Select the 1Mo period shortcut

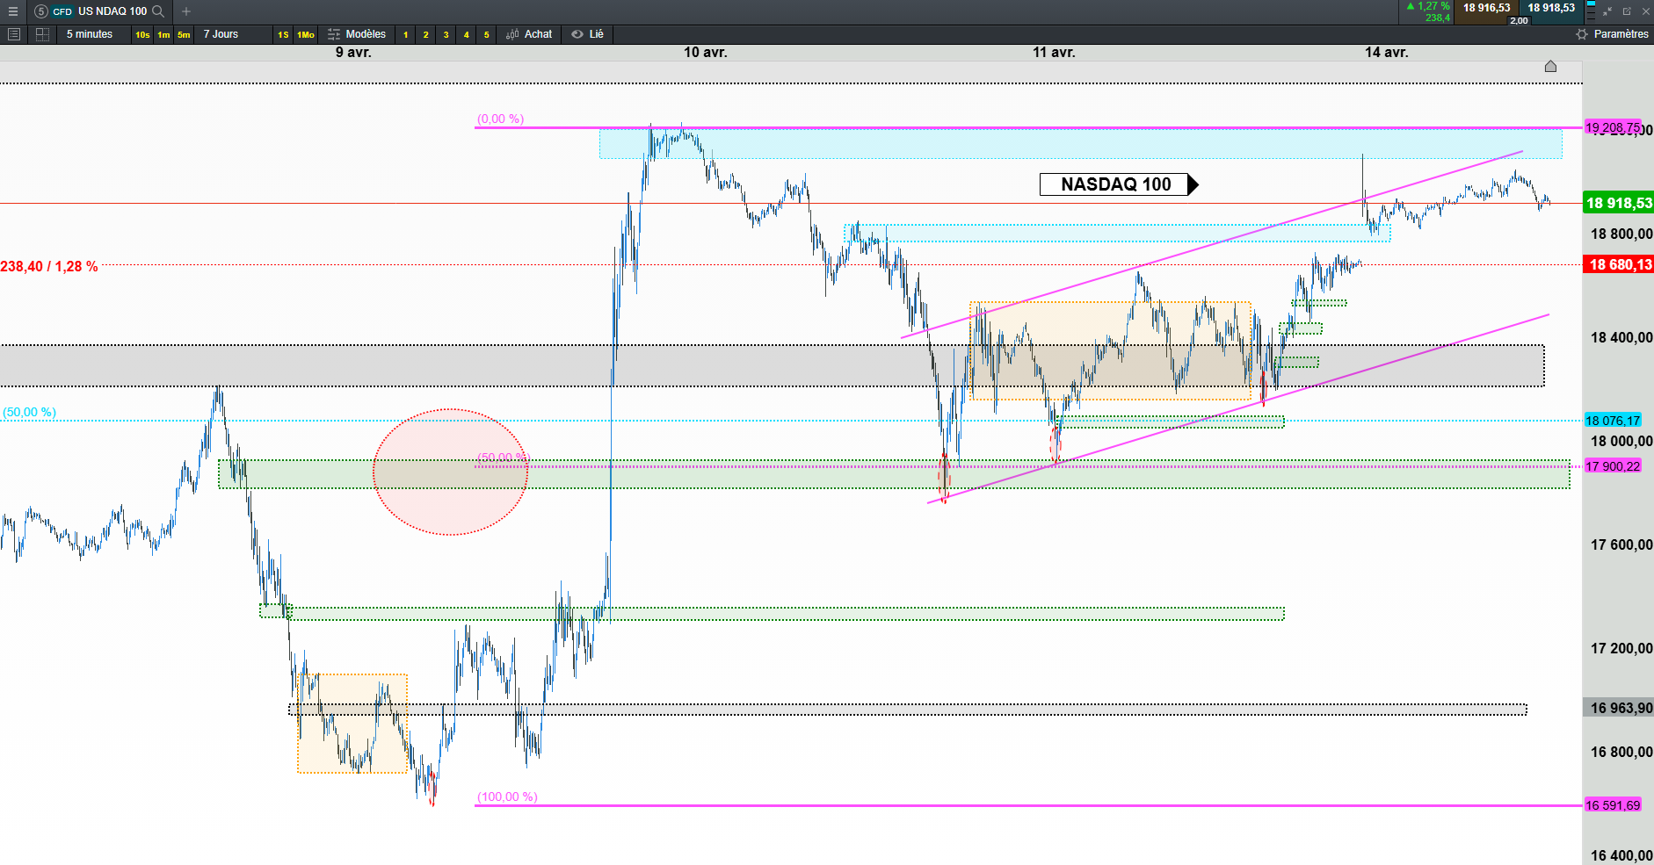coord(306,35)
